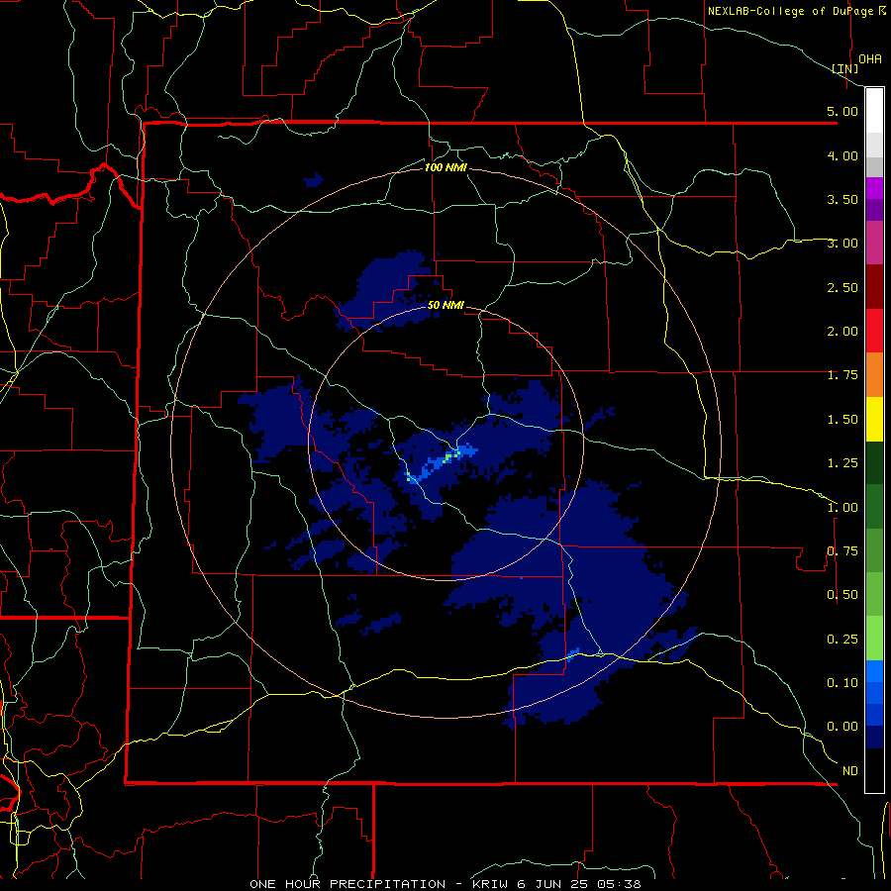
Task: Click the 5.00 legend value
Action: click(842, 111)
